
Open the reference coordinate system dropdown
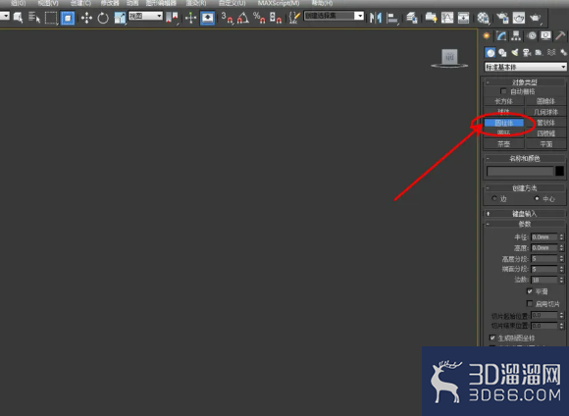coord(145,16)
